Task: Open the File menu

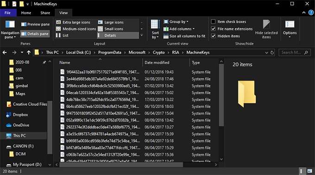Action: point(7,13)
